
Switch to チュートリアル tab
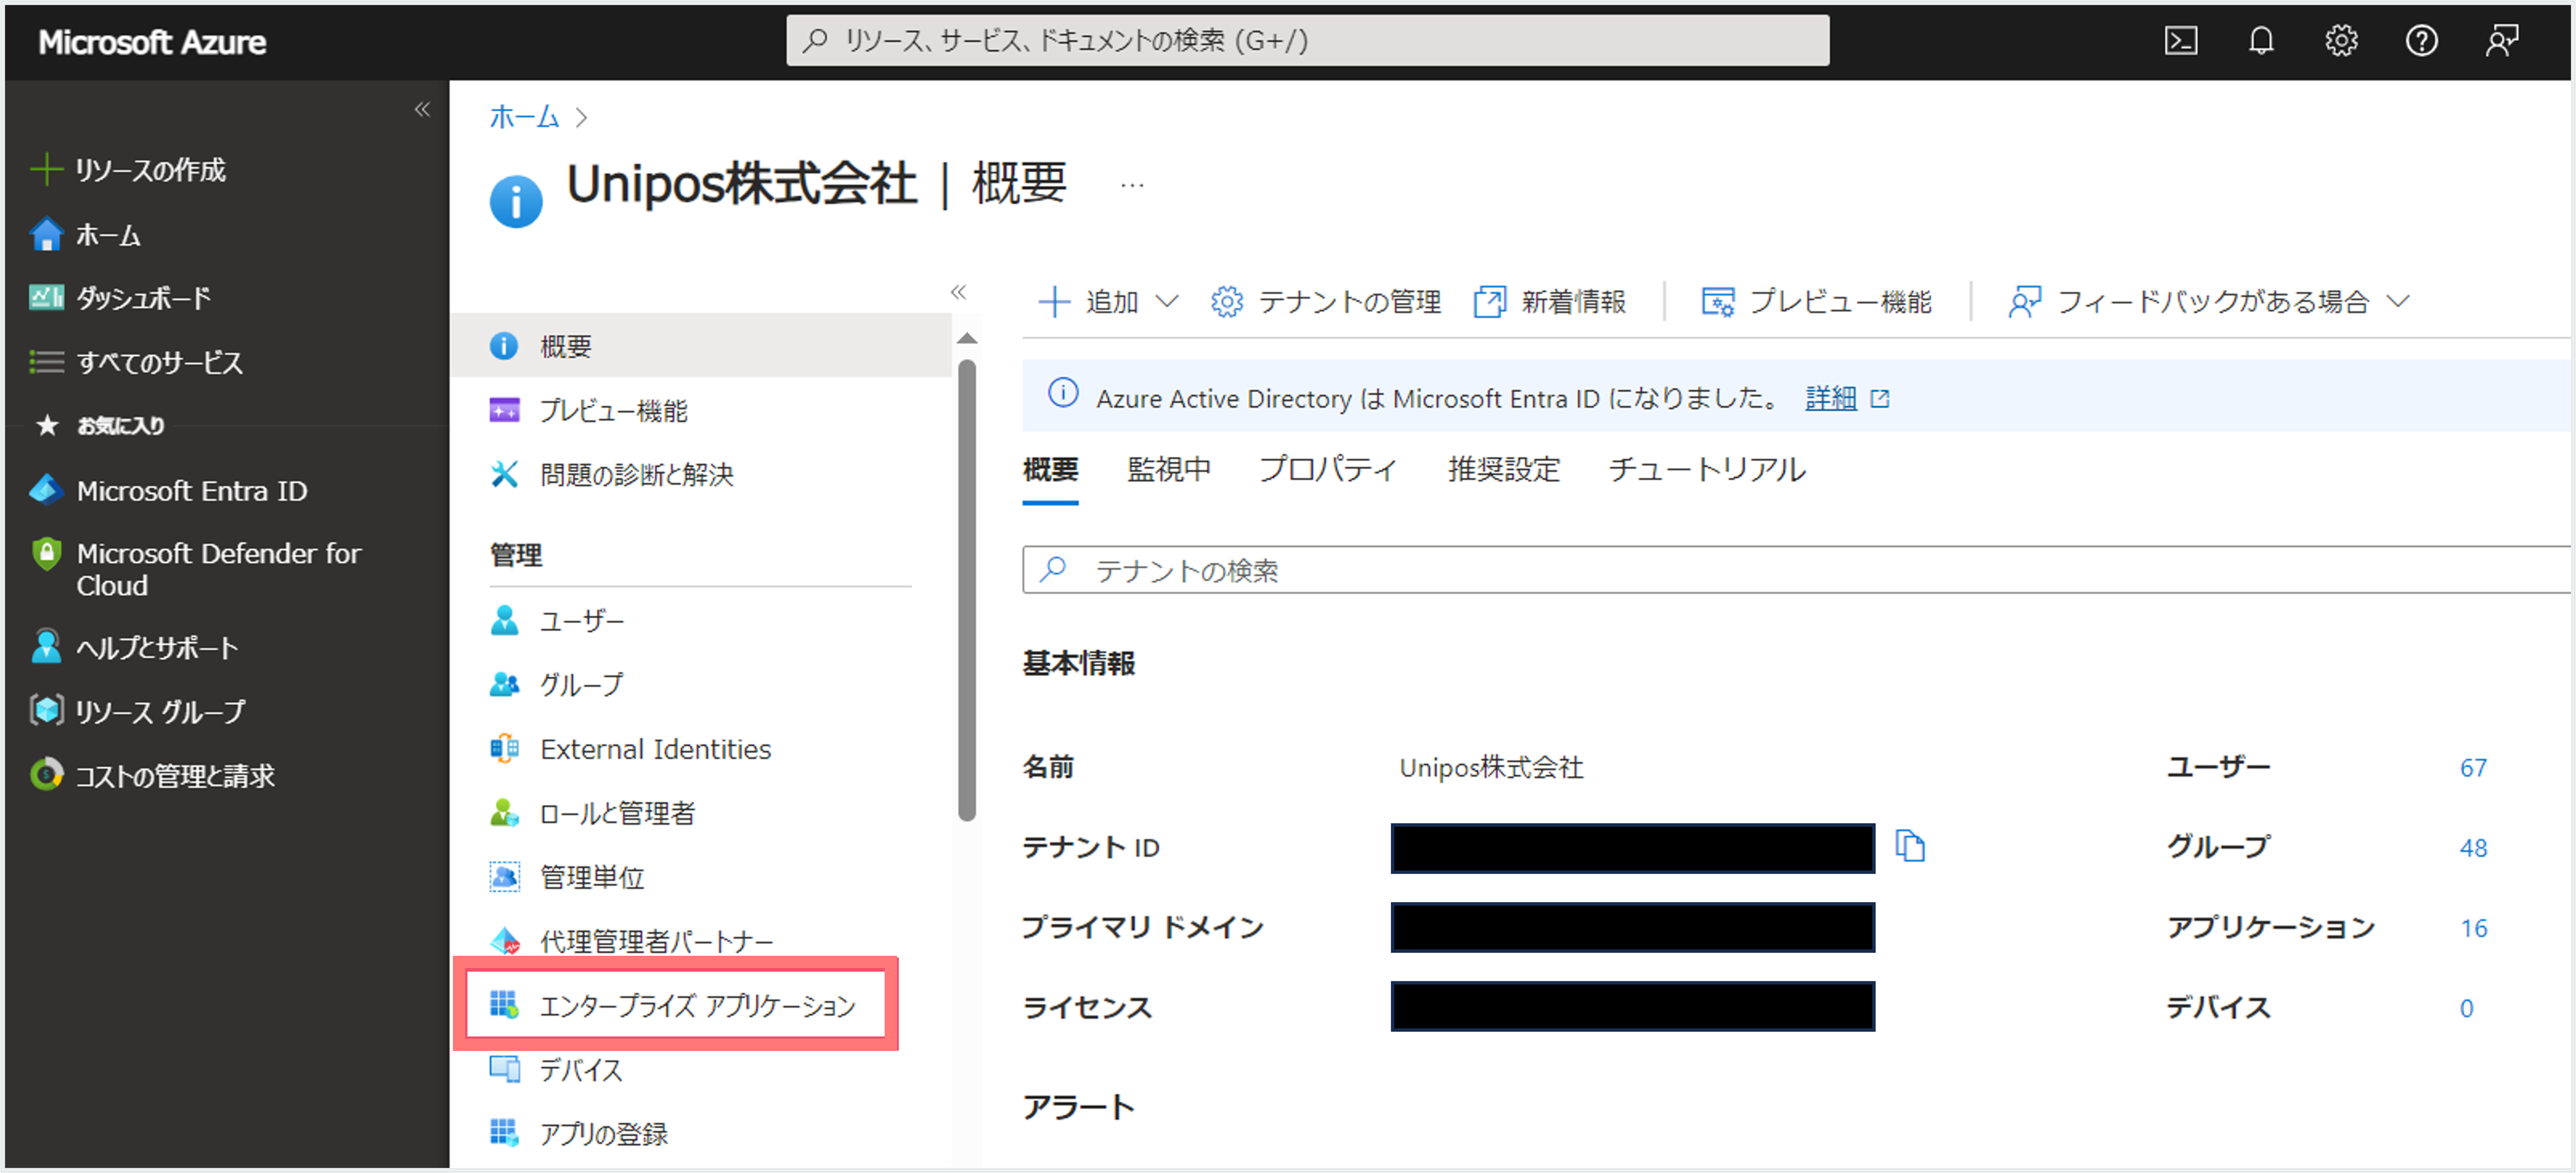coord(1707,469)
